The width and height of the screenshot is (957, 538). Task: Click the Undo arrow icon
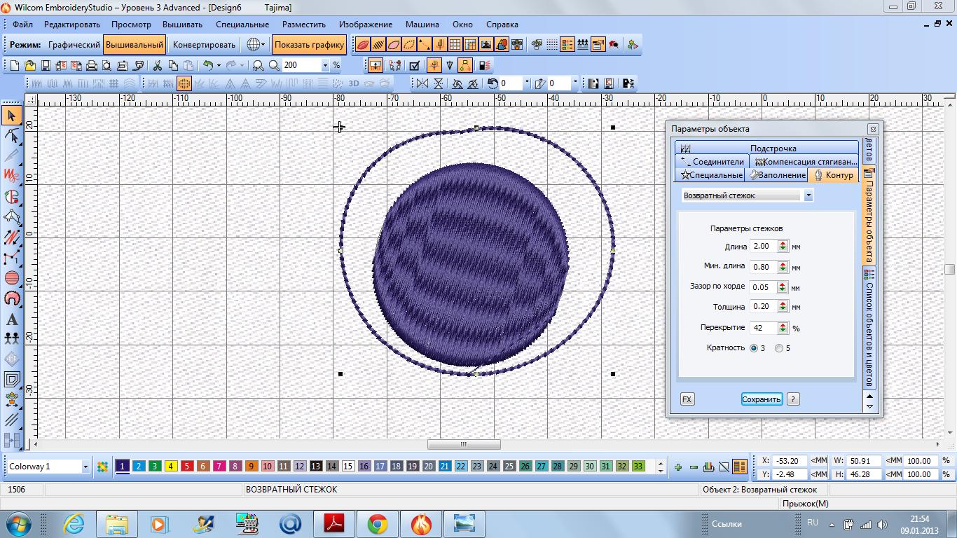coord(208,66)
